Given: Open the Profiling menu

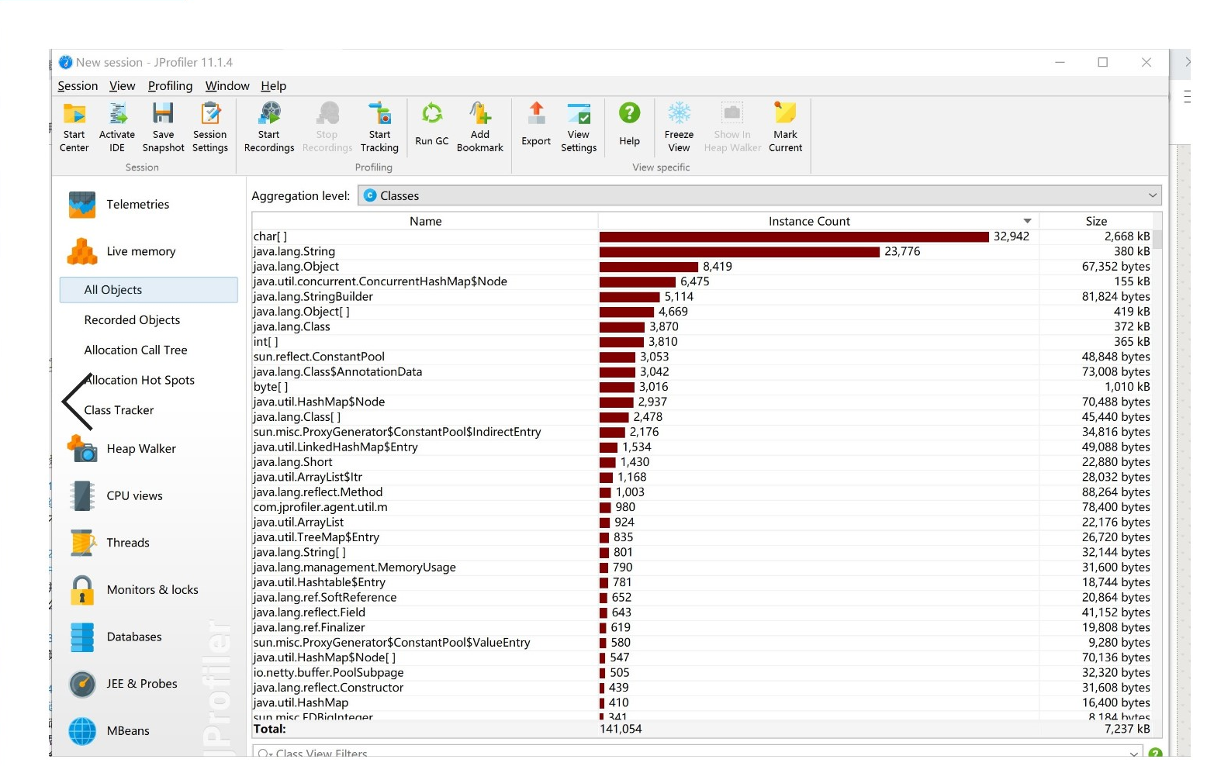Looking at the screenshot, I should (170, 86).
